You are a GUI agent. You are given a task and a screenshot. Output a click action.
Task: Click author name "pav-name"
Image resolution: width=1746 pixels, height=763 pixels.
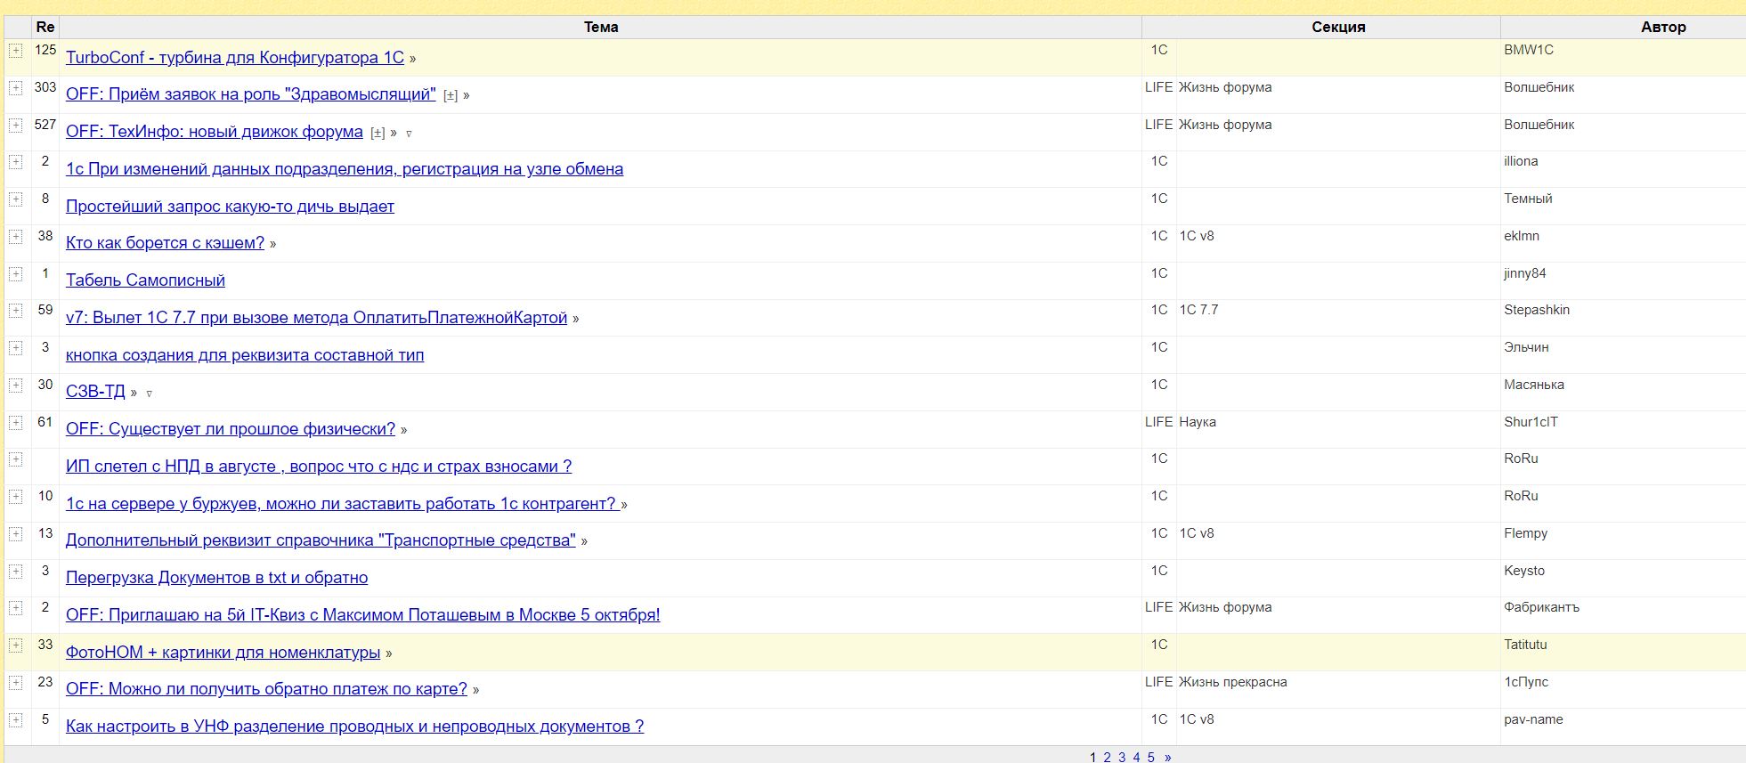(1533, 719)
